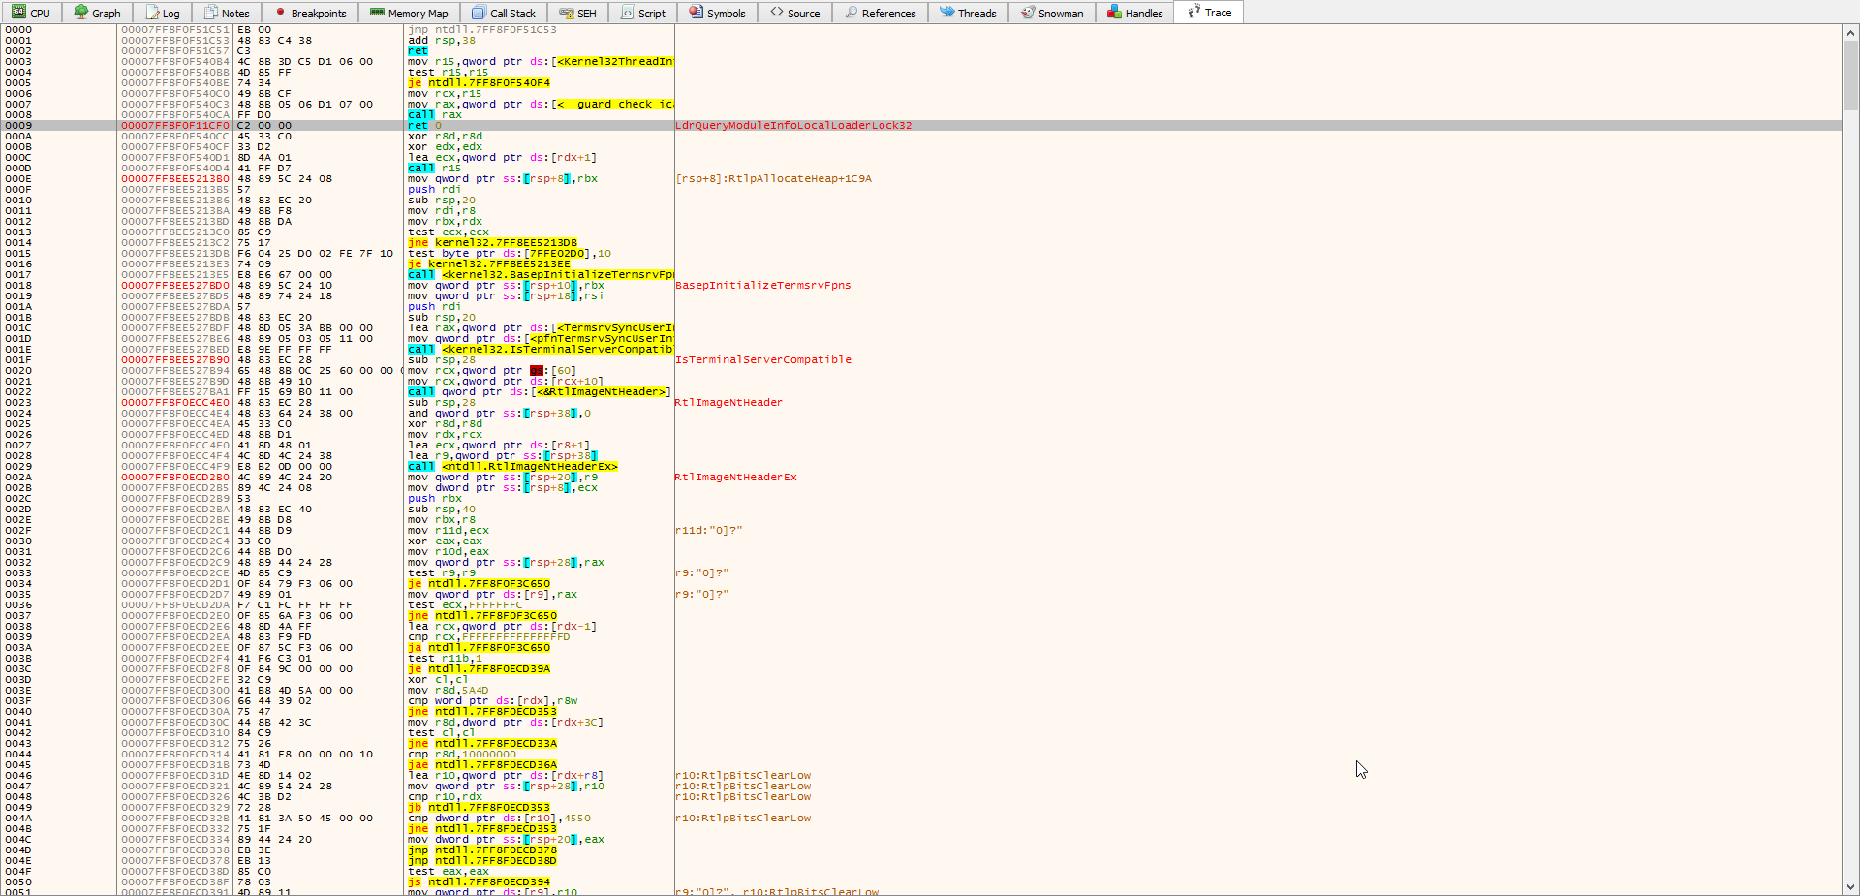Click the Breakpoints red dot icon

(281, 13)
